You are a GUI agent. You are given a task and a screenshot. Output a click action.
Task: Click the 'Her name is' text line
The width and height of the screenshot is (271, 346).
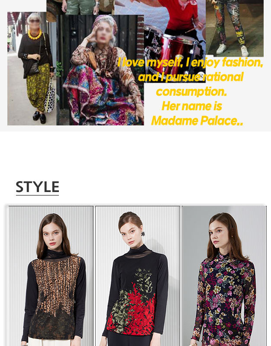pyautogui.click(x=192, y=106)
